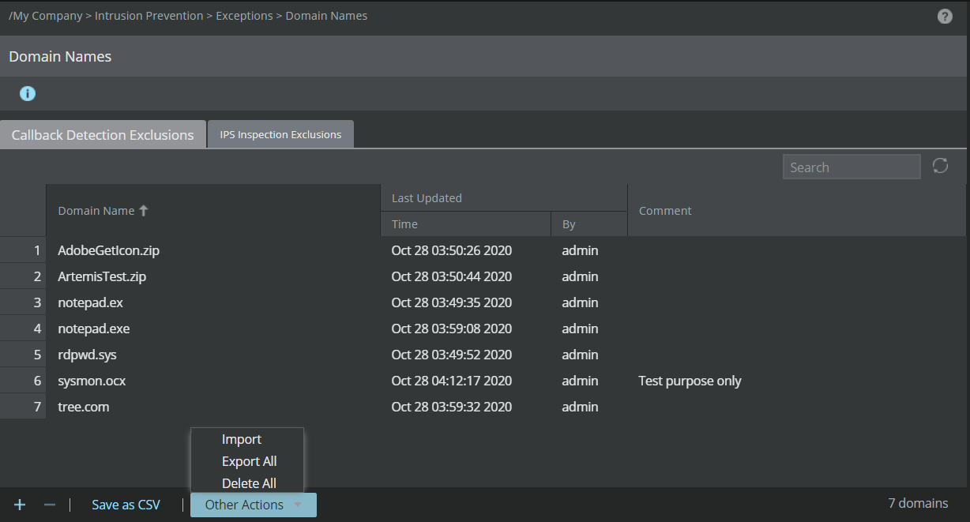
Task: Click timestamp Oct 28 03:59:32 2020
Action: [x=452, y=407]
